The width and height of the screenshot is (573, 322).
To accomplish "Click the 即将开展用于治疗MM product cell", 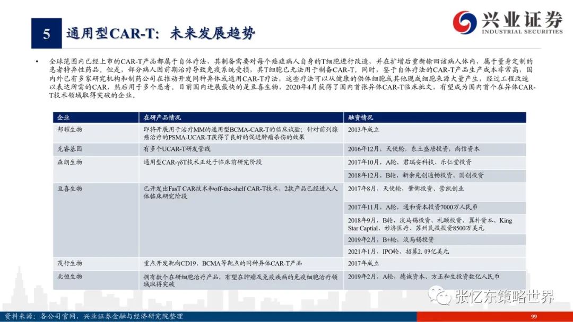I will [241, 133].
